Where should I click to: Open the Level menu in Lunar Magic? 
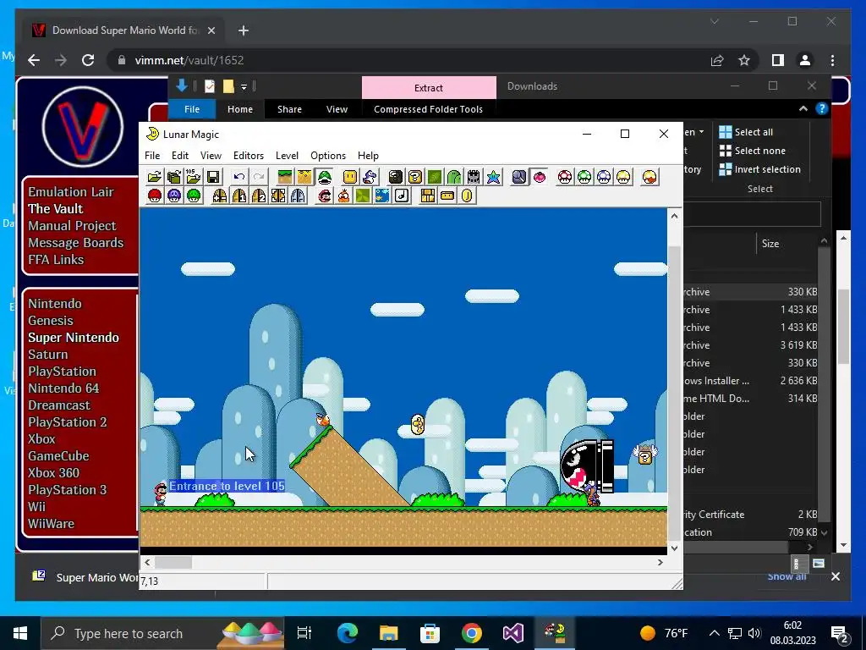pyautogui.click(x=288, y=156)
